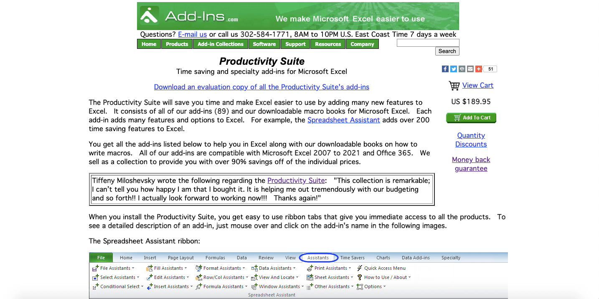This screenshot has width=599, height=299.
Task: Expand the Format Assistants dropdown
Action: coord(244,268)
